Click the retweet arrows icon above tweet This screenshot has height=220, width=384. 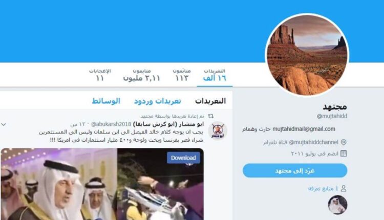pos(210,116)
